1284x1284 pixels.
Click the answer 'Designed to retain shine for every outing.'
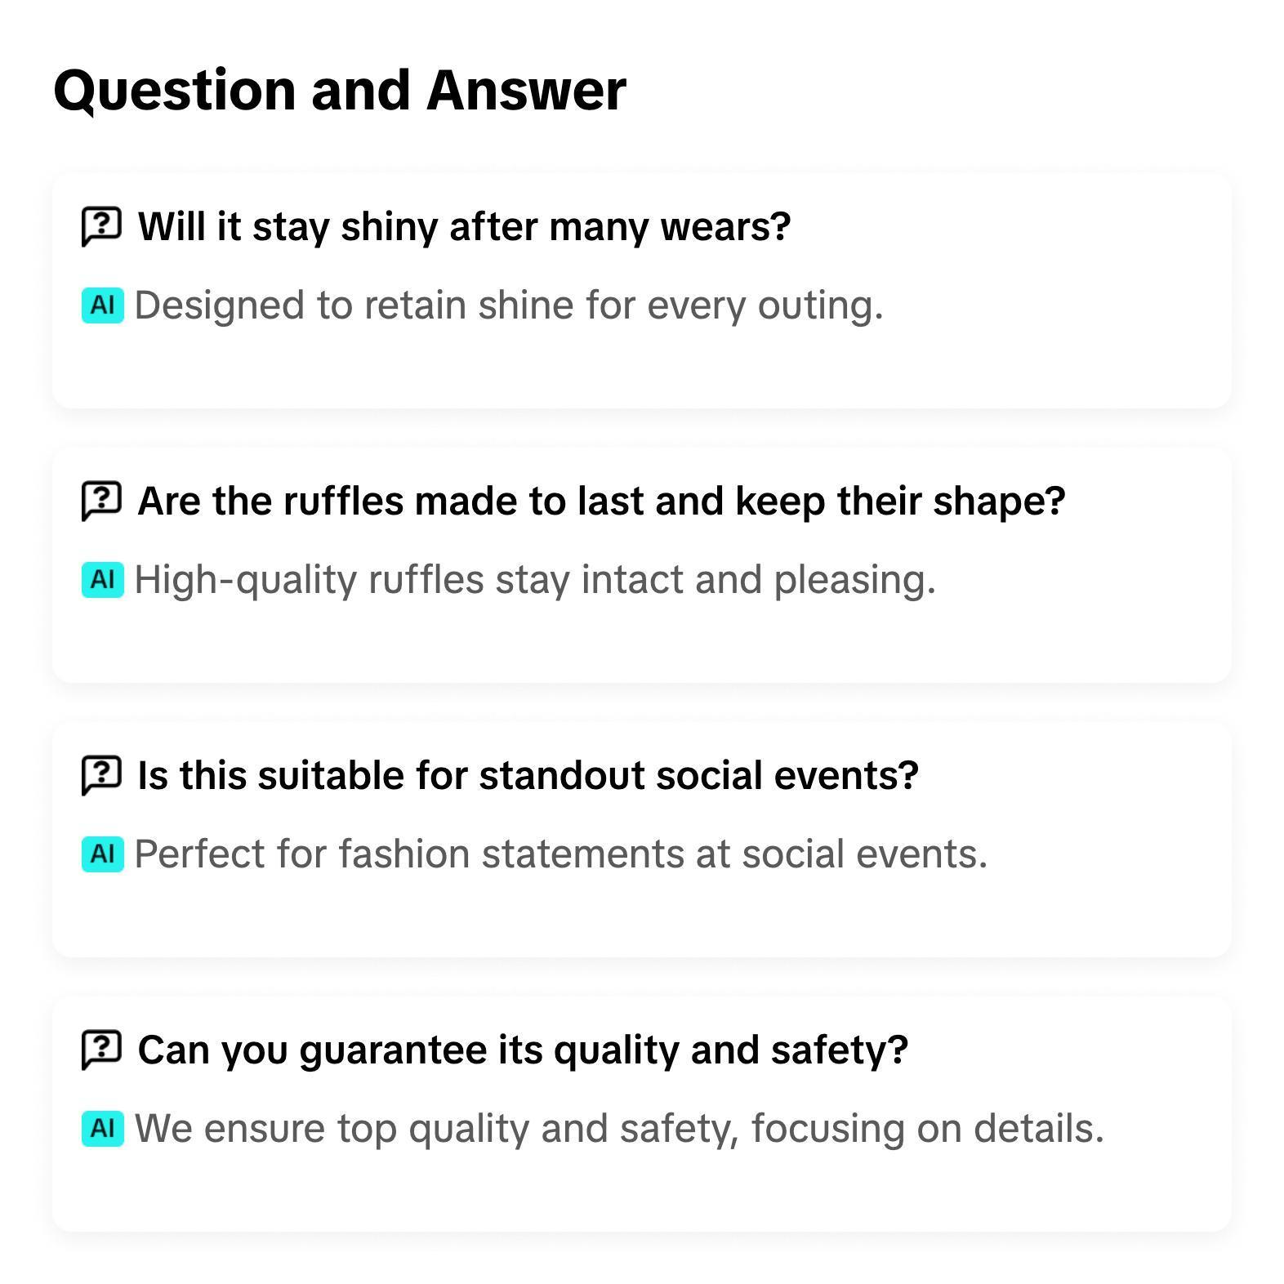508,305
